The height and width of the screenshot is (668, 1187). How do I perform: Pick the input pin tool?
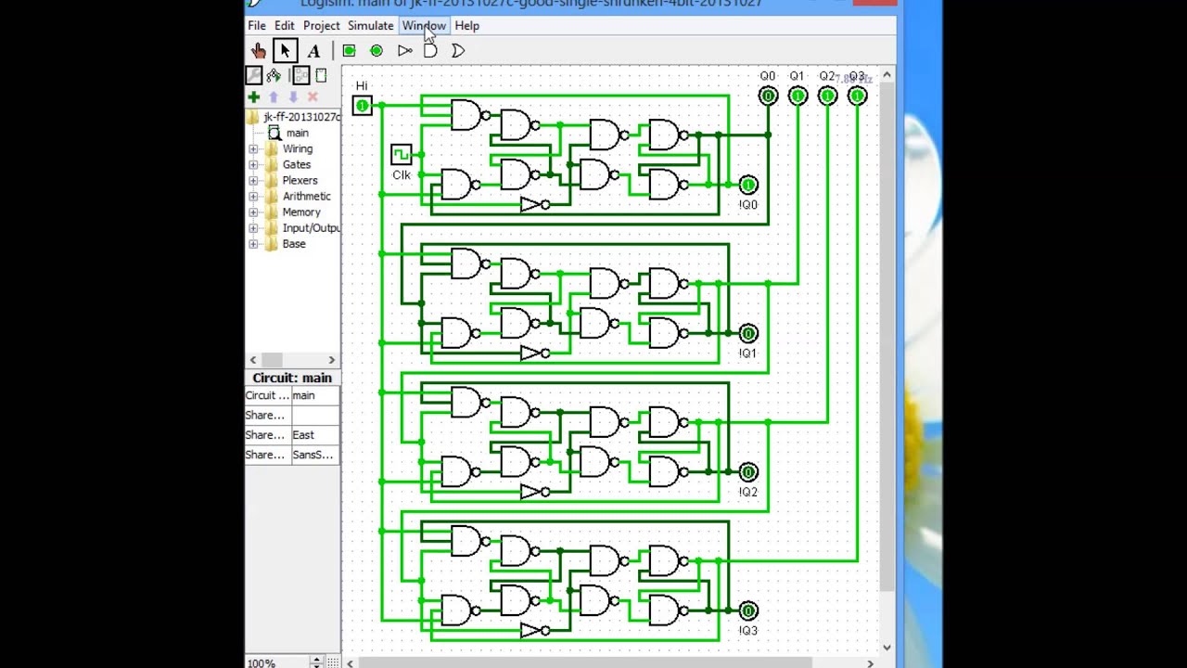point(349,51)
